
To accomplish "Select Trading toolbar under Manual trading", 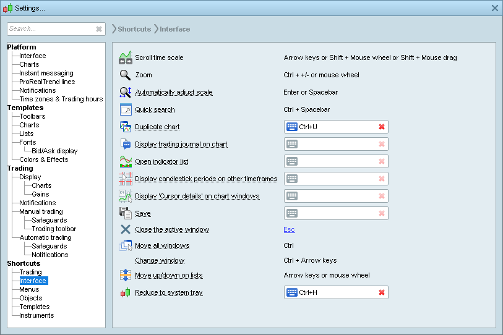I will tap(54, 229).
